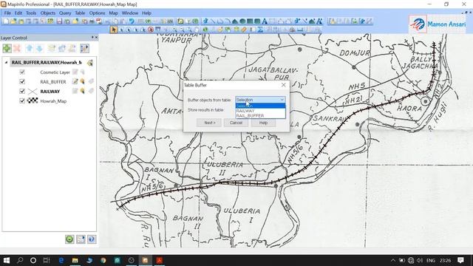Click the Next > button in Table Buffer

click(x=209, y=123)
